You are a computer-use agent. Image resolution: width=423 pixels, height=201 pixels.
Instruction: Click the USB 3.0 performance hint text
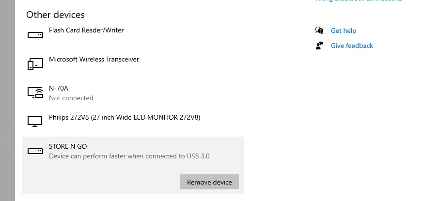tap(129, 156)
